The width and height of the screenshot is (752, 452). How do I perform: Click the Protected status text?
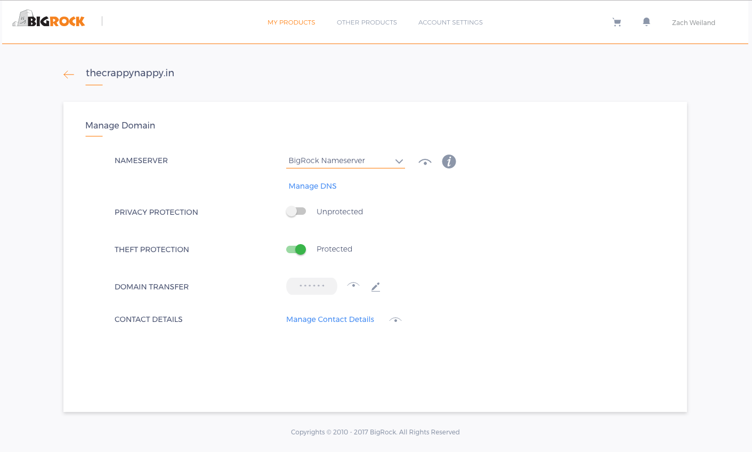pos(334,249)
